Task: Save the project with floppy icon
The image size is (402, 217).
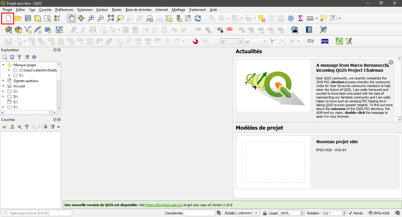Action: pos(28,19)
